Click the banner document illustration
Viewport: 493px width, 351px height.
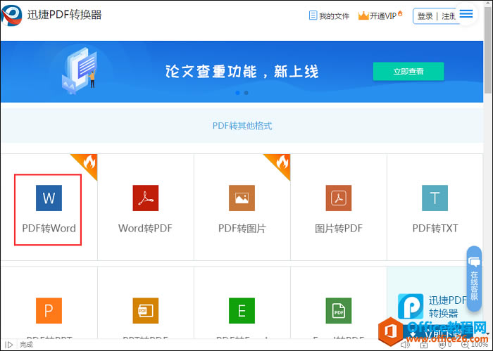point(80,71)
